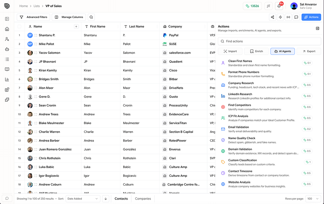Expand row icon beside Kiran Kamity

[36, 70]
